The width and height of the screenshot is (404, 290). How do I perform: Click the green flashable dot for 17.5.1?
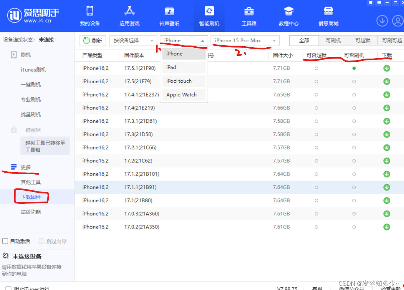tap(354, 68)
